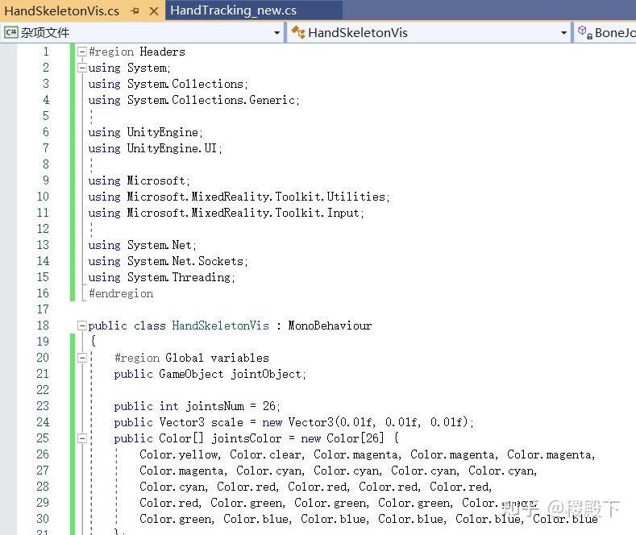Click the first 'Color.cyan' on line 27
Viewport: 636px width, 535px height.
[269, 471]
